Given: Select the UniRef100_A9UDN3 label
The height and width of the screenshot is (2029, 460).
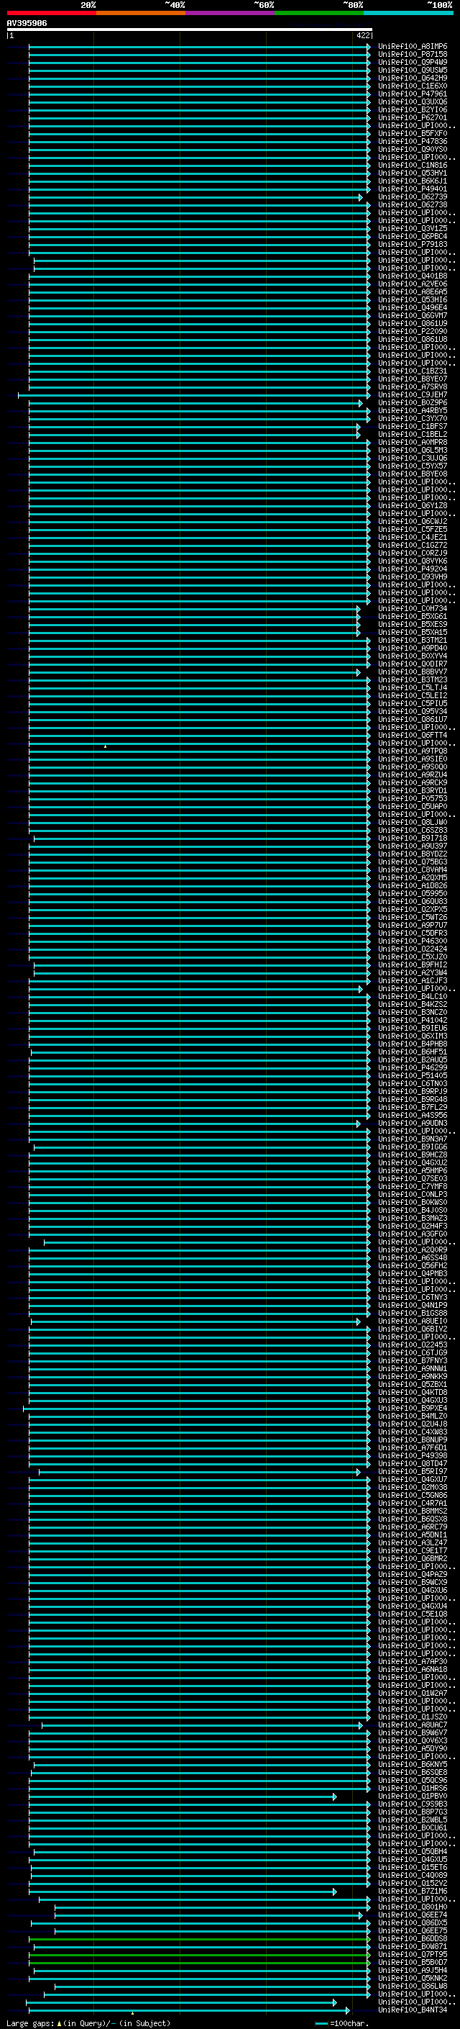Looking at the screenshot, I should (x=413, y=1124).
